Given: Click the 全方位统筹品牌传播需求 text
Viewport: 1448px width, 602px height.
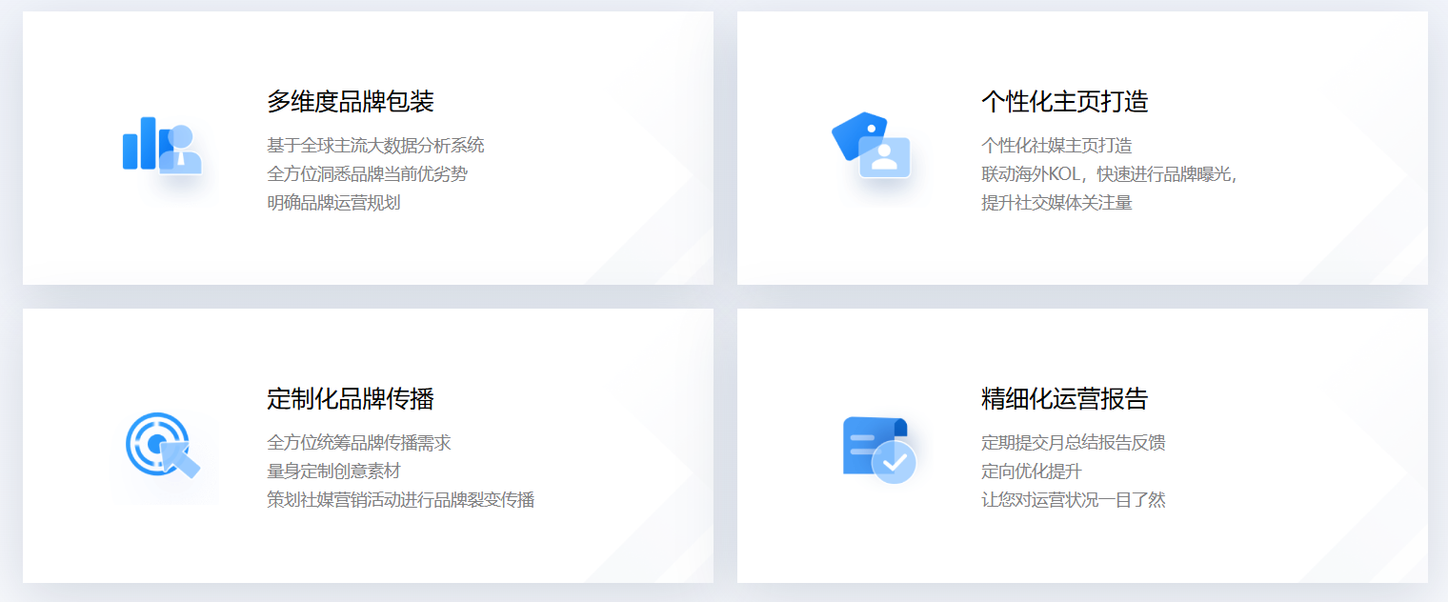Looking at the screenshot, I should coord(358,443).
